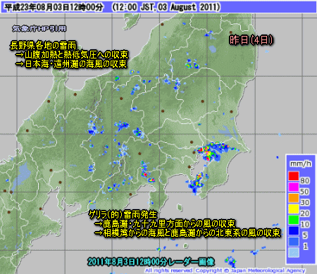Click the mm/h legend unit label
This screenshot has height=274, width=317.
(301, 163)
